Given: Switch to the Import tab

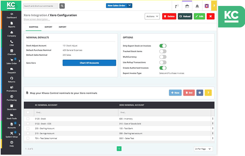Looking at the screenshot, I should 62,27.
